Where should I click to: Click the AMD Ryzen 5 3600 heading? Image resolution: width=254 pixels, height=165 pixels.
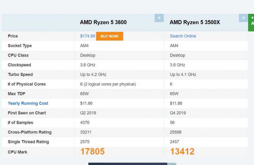[103, 22]
